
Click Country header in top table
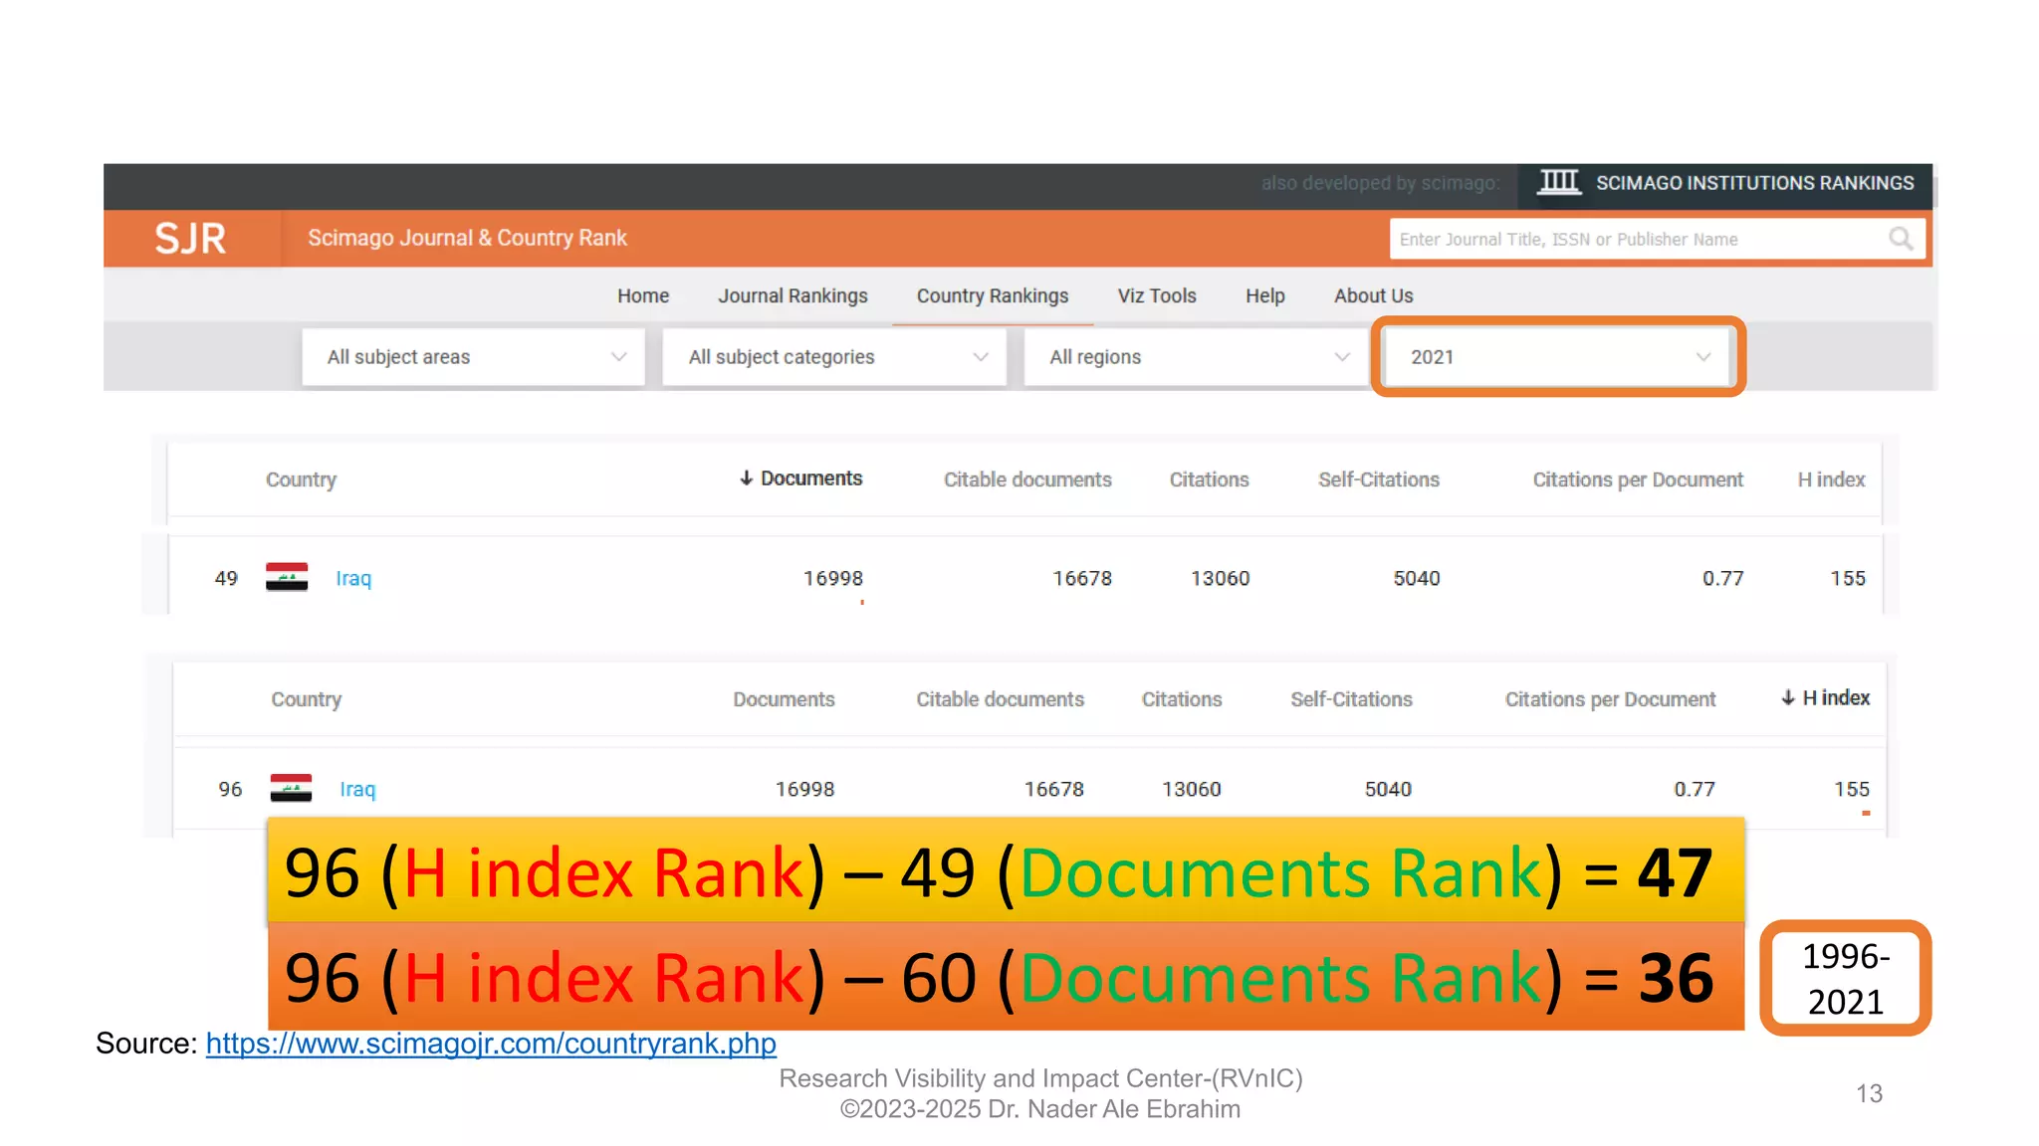click(x=301, y=479)
